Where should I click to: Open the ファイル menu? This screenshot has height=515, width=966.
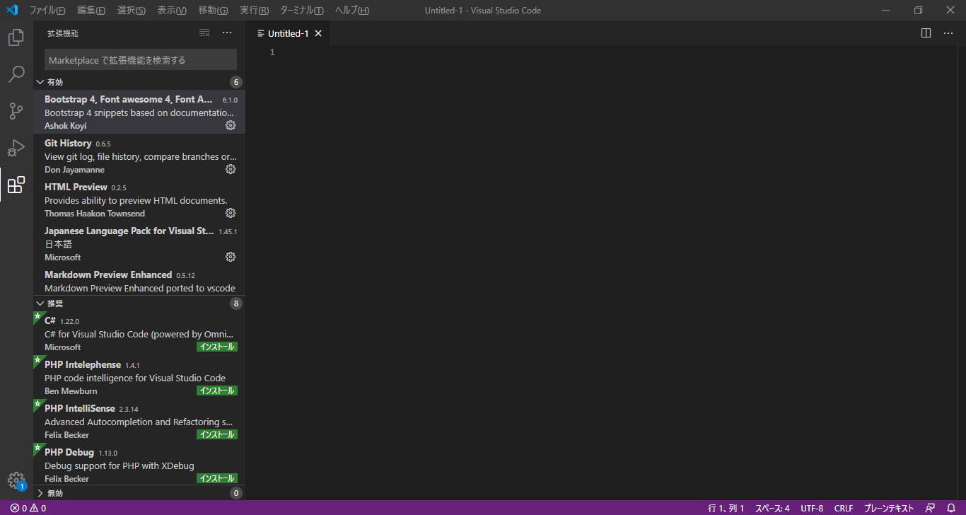tap(47, 10)
